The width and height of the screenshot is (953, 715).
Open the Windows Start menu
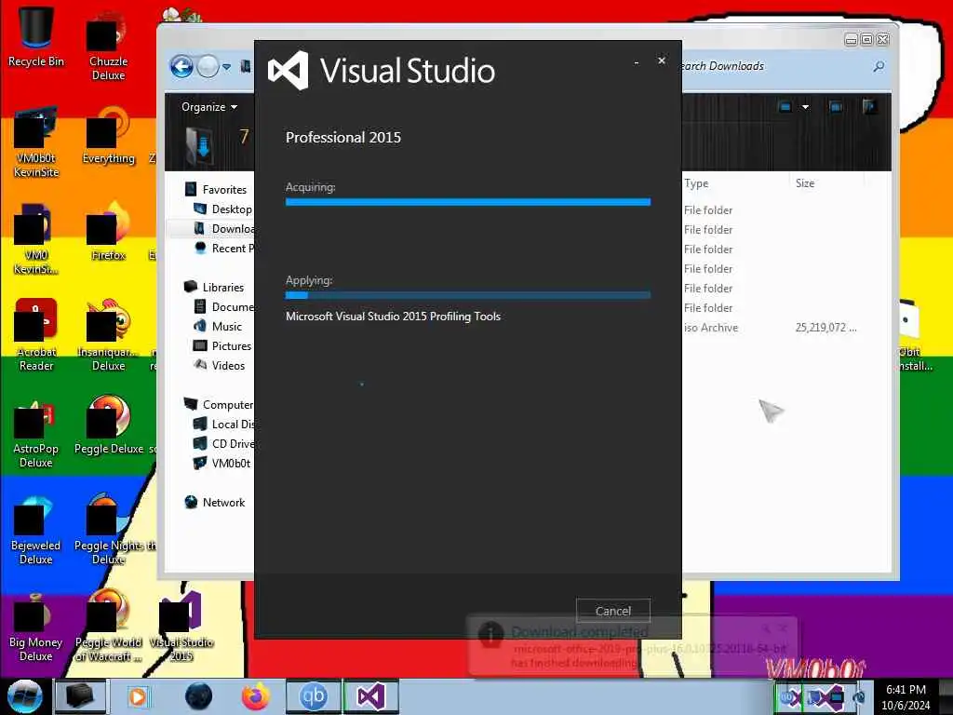pos(25,696)
